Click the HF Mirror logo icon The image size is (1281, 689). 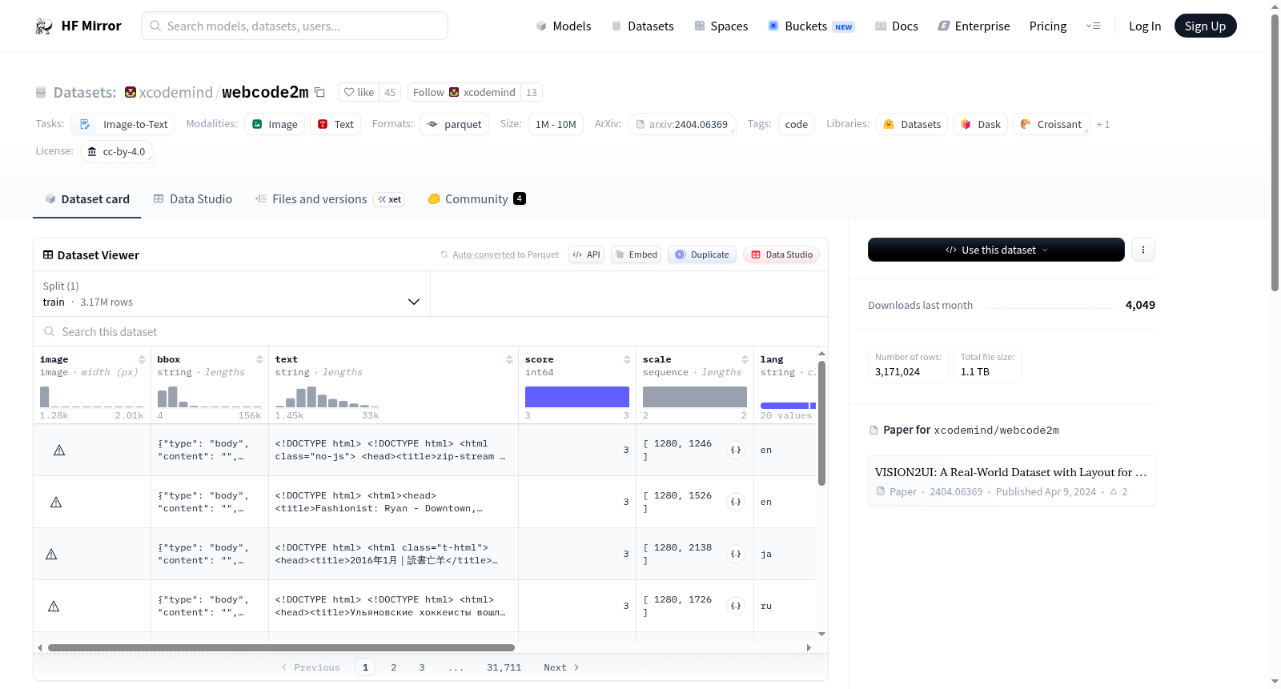tap(44, 26)
